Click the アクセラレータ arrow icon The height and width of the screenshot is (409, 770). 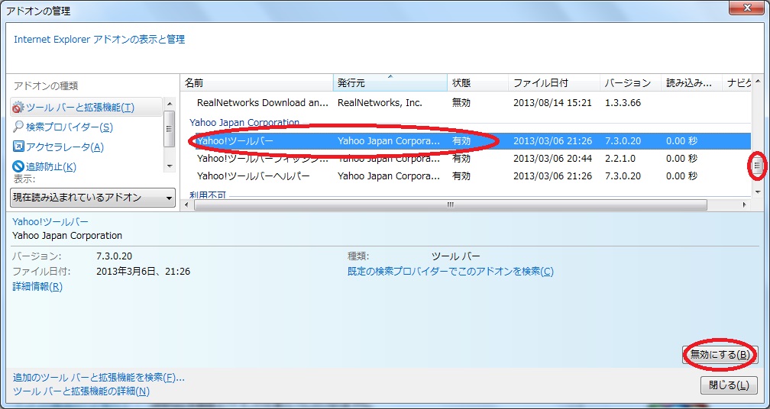point(18,147)
